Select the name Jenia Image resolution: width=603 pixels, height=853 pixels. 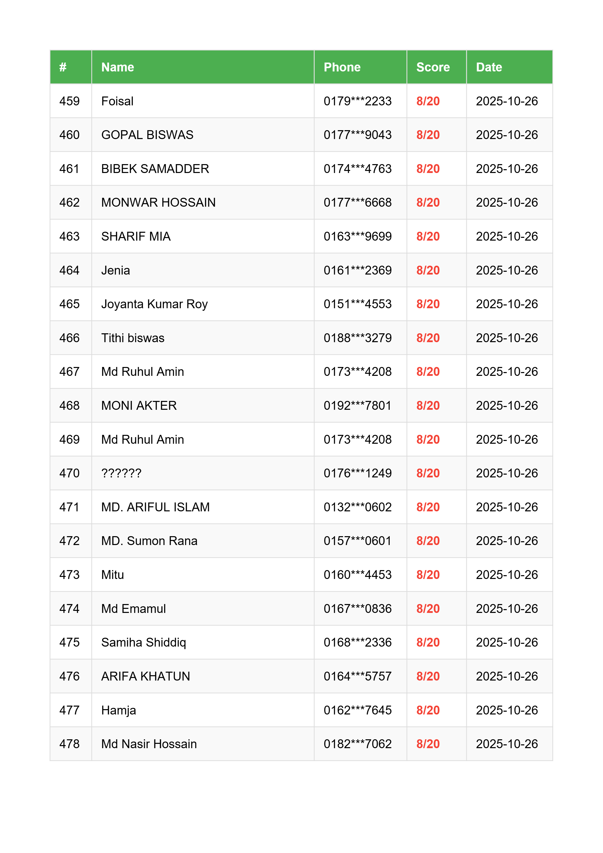click(x=115, y=270)
